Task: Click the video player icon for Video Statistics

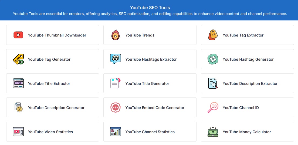Action: [18, 132]
